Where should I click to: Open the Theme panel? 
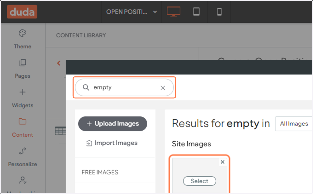[x=22, y=39]
